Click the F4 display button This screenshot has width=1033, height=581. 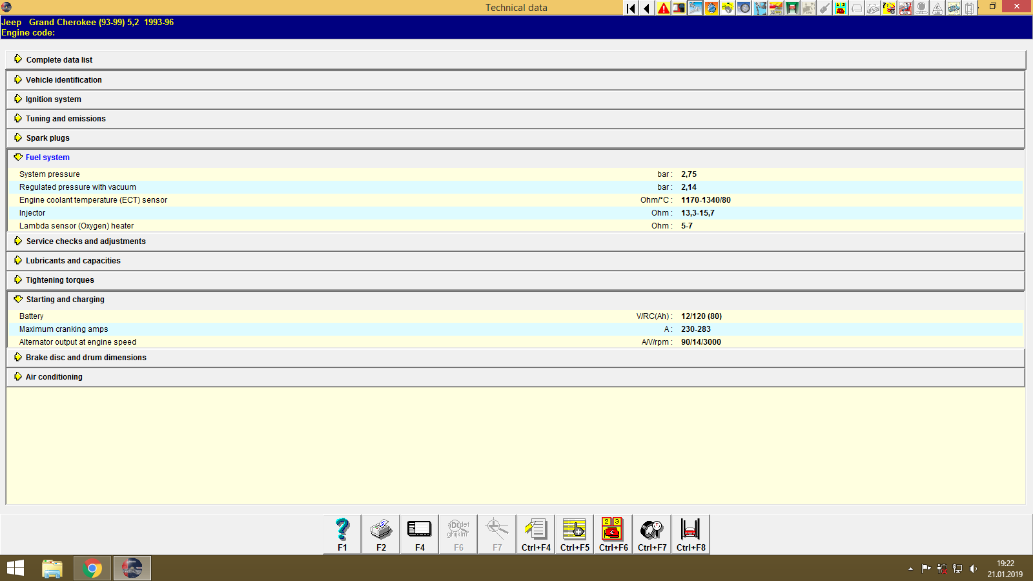coord(419,533)
